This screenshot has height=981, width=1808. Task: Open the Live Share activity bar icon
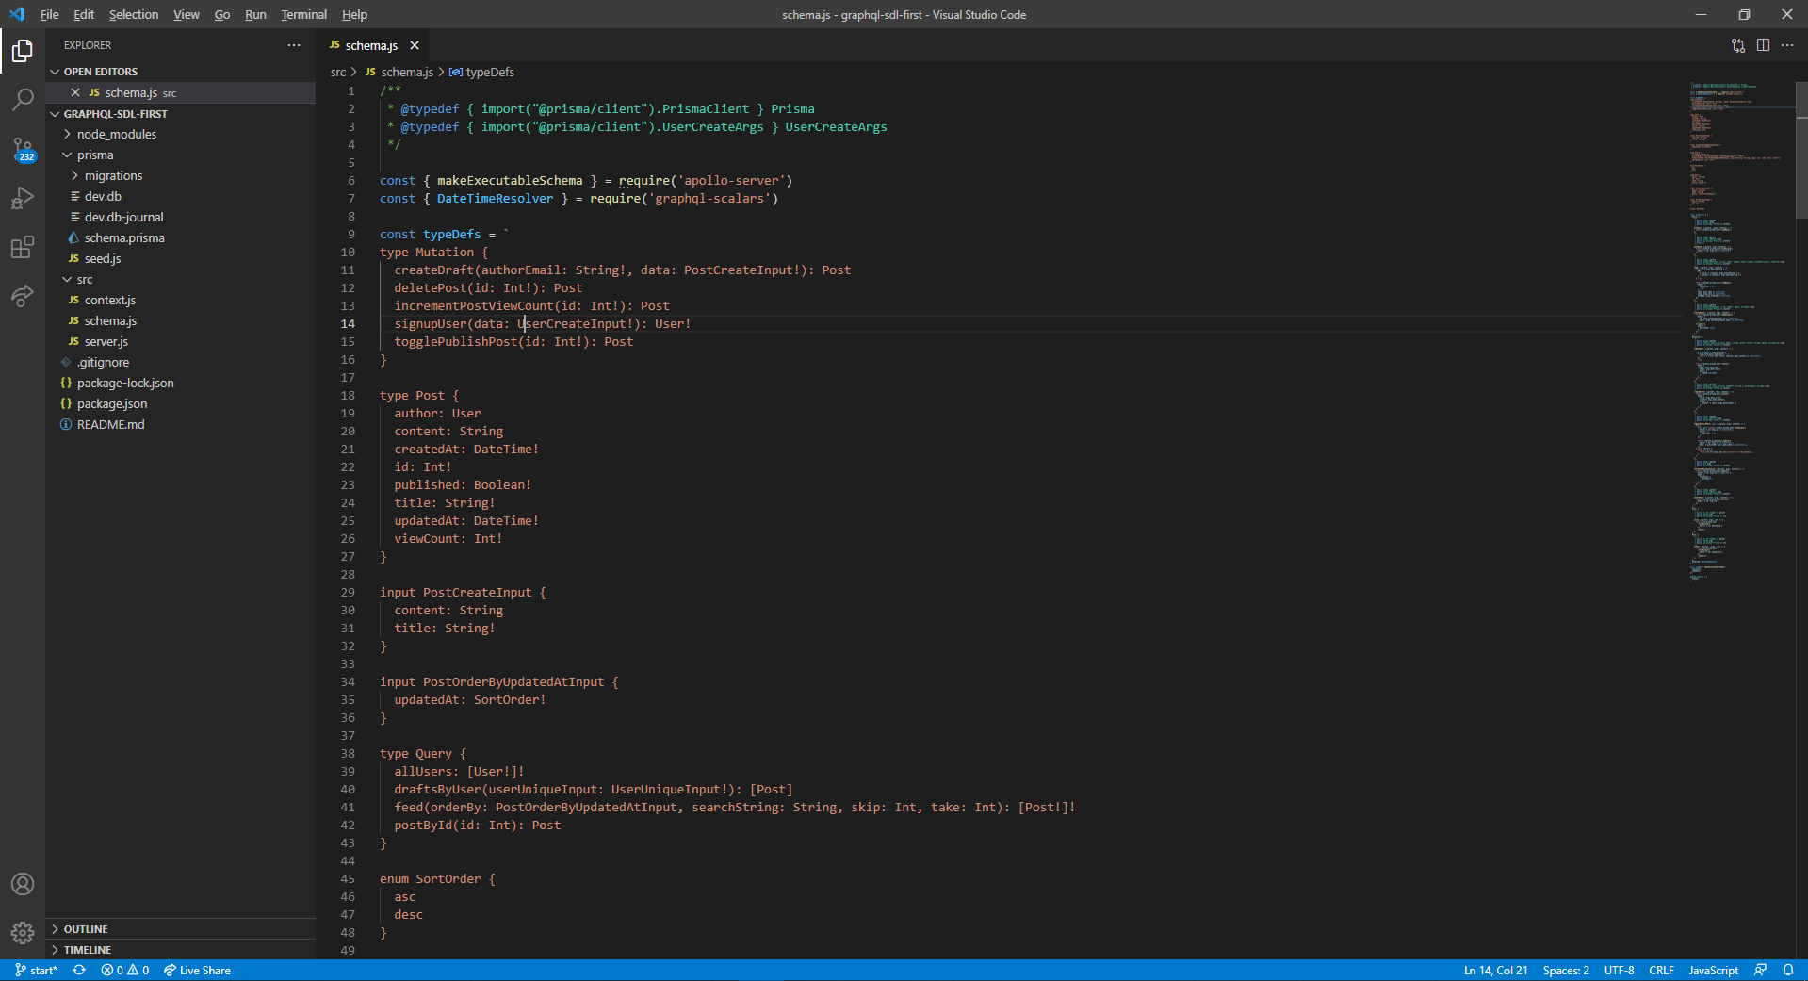tap(23, 296)
